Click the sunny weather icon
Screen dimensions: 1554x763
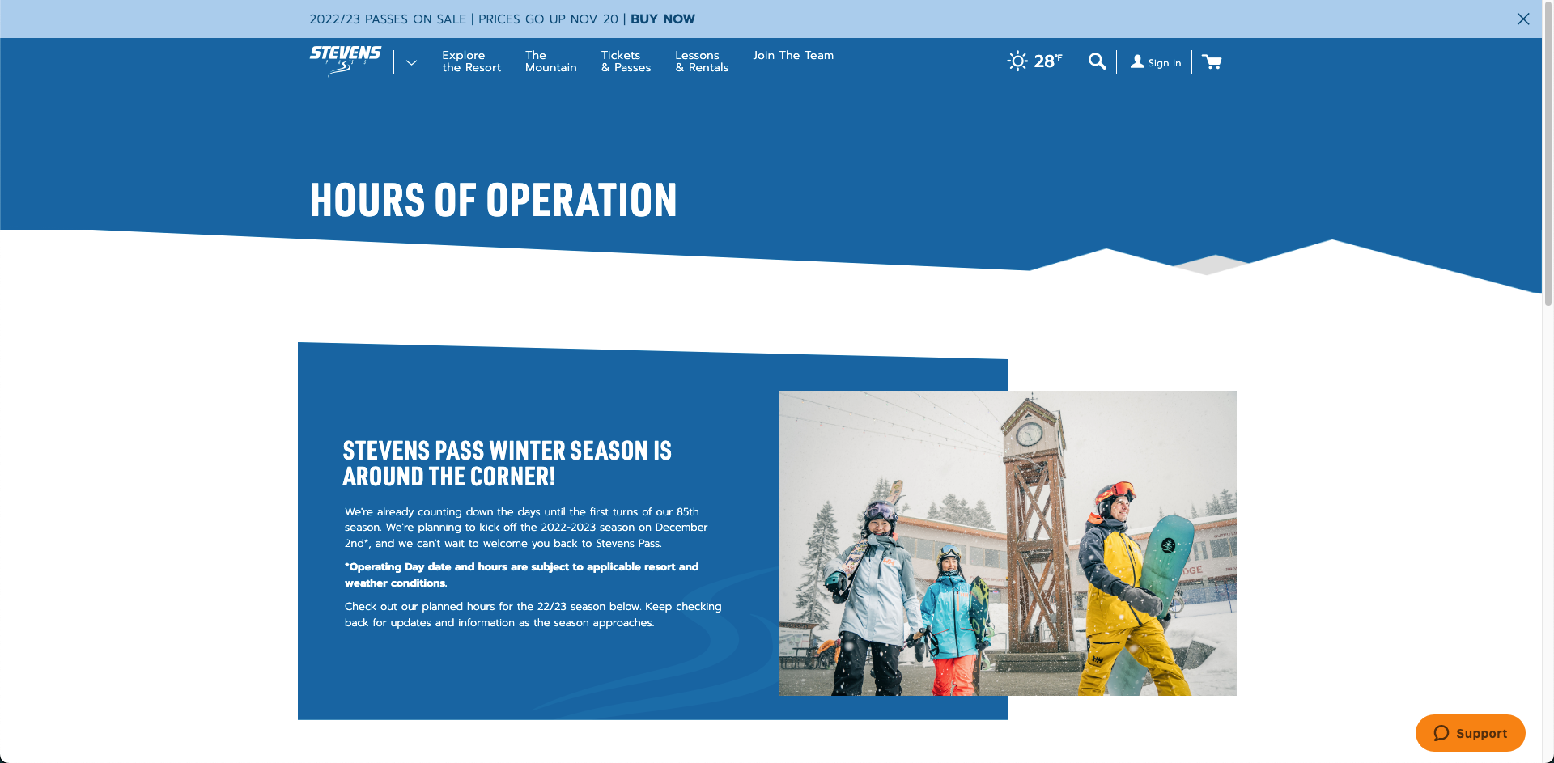pyautogui.click(x=1017, y=61)
